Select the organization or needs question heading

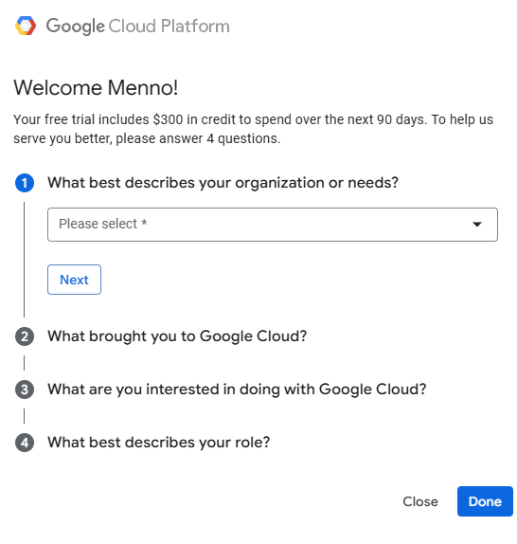click(223, 183)
